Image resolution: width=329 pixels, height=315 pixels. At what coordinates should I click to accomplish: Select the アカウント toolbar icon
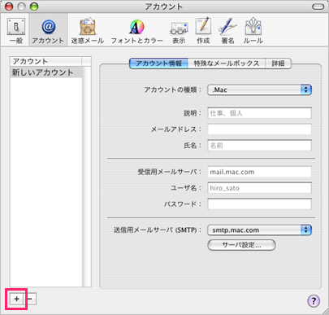click(48, 31)
